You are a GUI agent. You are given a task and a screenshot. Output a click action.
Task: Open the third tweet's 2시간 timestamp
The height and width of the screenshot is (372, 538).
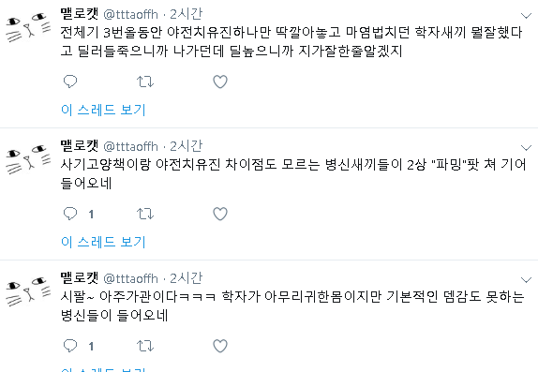[187, 278]
